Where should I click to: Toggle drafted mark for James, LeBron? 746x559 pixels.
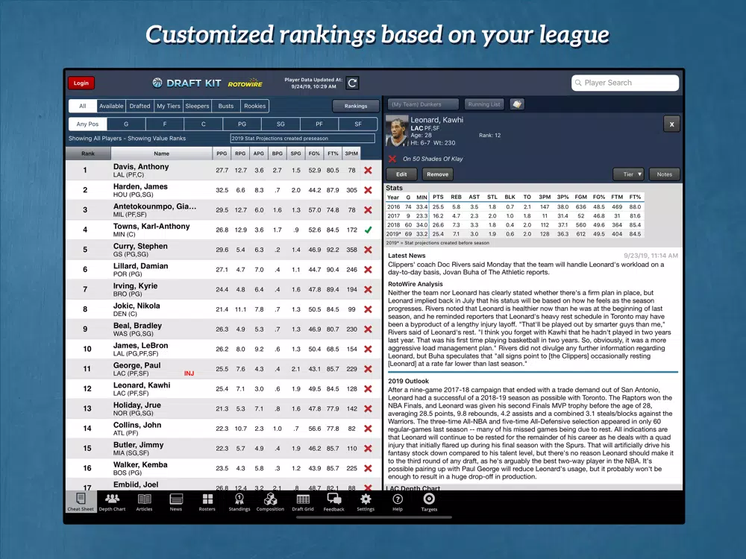tap(369, 349)
